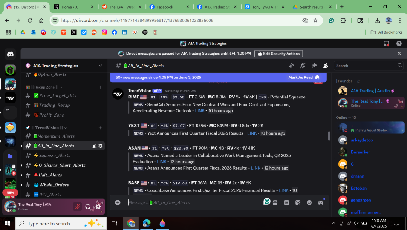407x230 pixels.
Task: Open Price_Target_Hits channel
Action: (64, 95)
